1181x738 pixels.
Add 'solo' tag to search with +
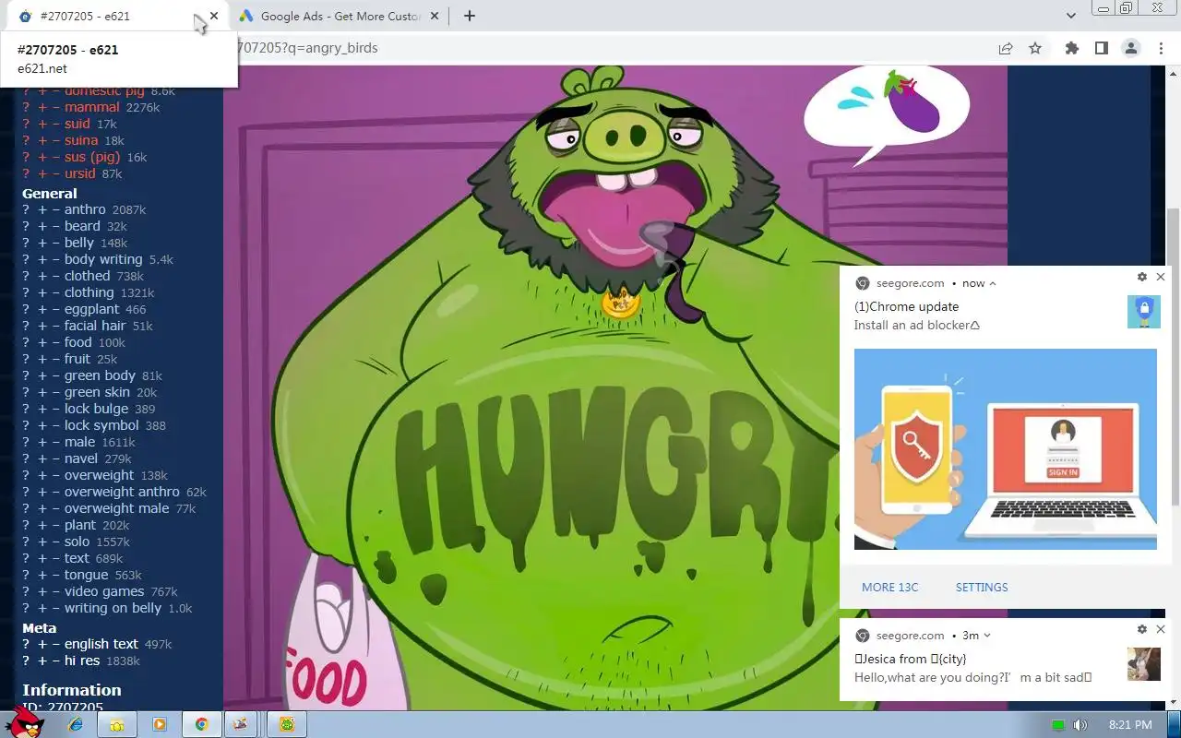point(42,542)
